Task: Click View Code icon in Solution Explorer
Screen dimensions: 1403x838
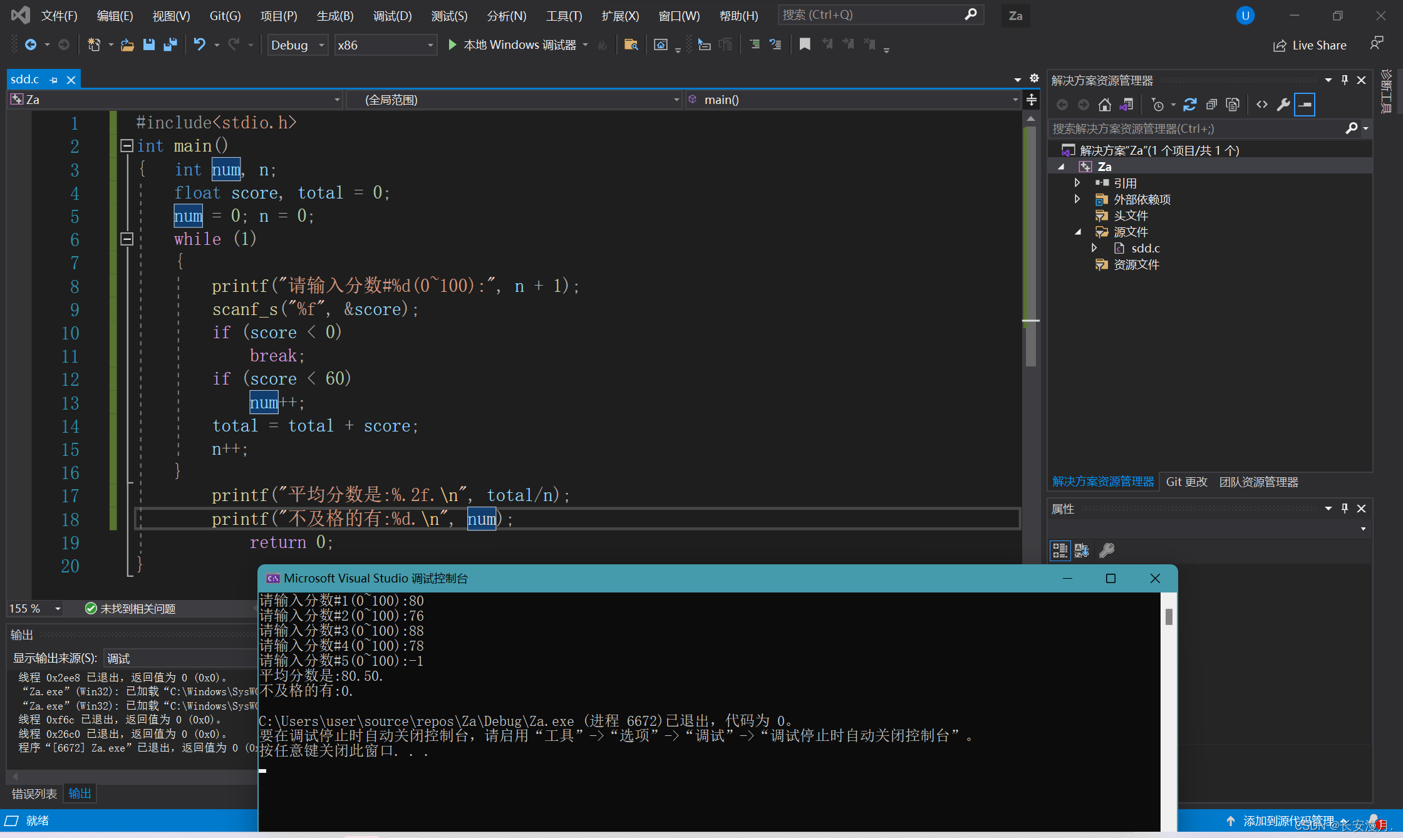Action: pyautogui.click(x=1262, y=105)
